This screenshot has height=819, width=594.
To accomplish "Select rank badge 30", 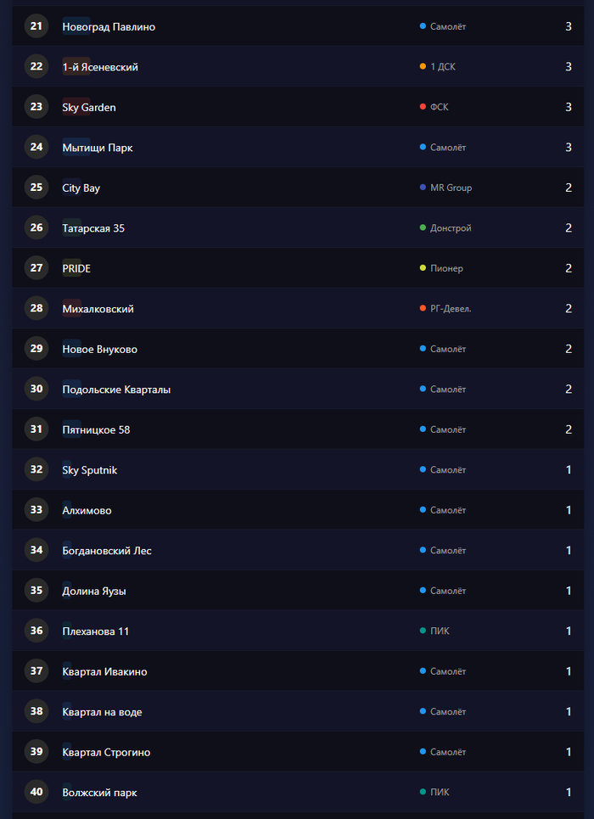I will coord(36,390).
